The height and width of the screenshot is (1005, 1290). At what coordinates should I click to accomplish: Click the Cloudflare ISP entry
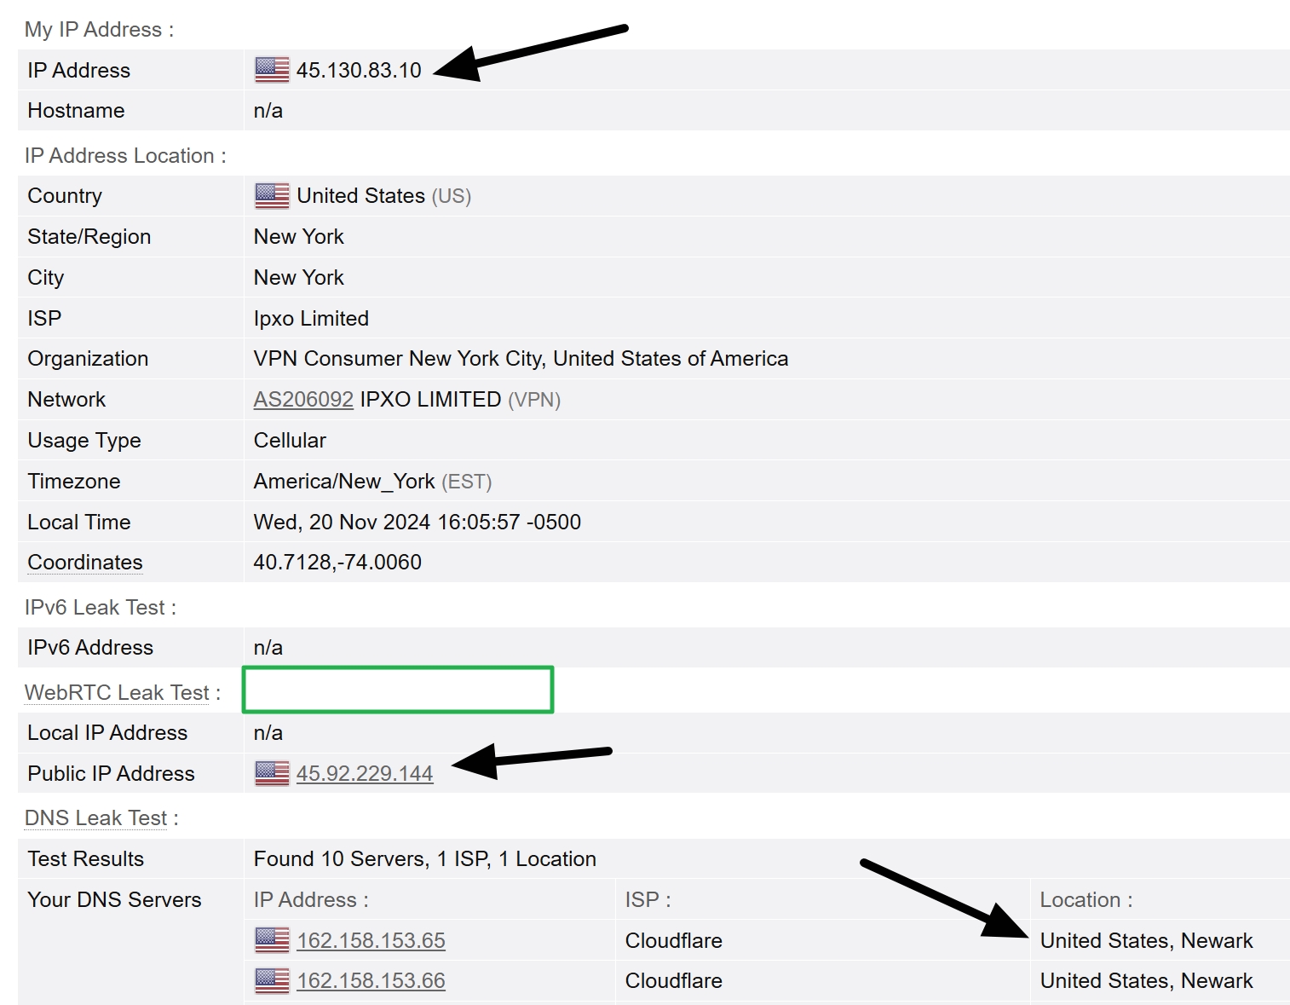tap(673, 940)
